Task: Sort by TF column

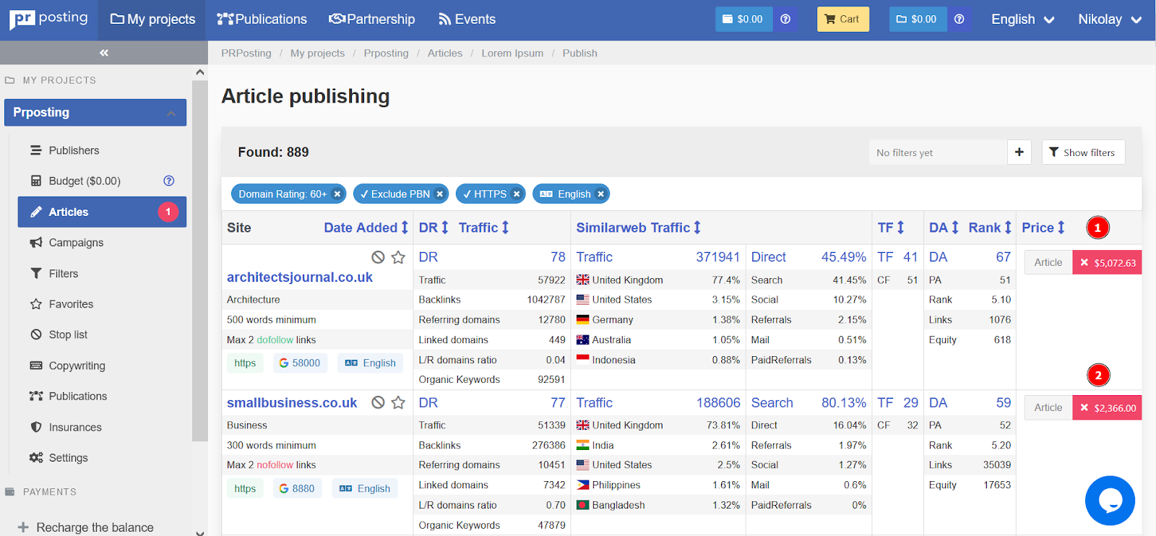Action: [x=891, y=228]
